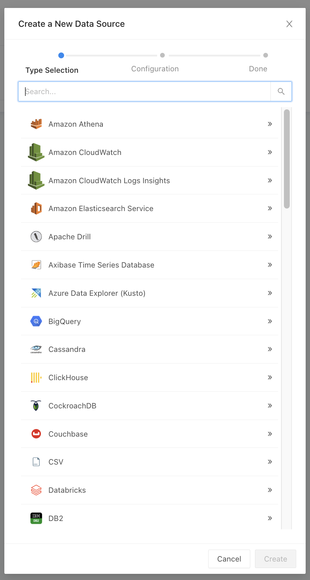Click the Cassandra eye logo
Image resolution: width=310 pixels, height=580 pixels.
(x=36, y=349)
